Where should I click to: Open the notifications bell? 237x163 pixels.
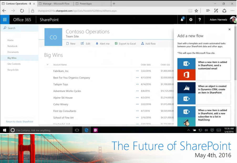pyautogui.click(x=182, y=19)
